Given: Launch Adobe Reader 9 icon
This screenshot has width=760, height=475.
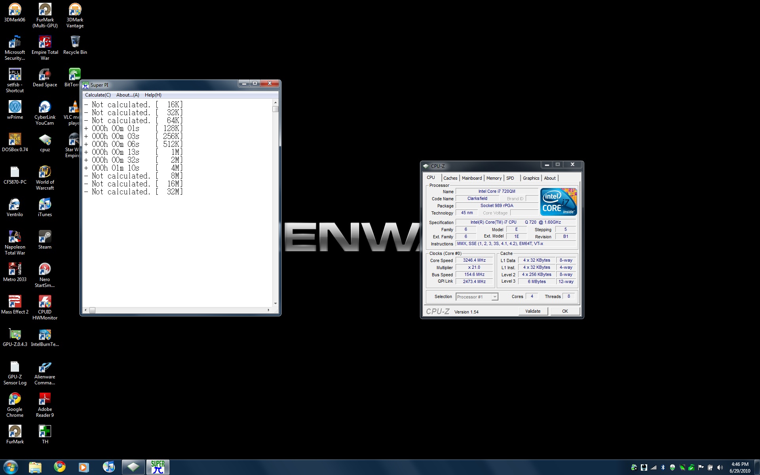Looking at the screenshot, I should coord(45,405).
